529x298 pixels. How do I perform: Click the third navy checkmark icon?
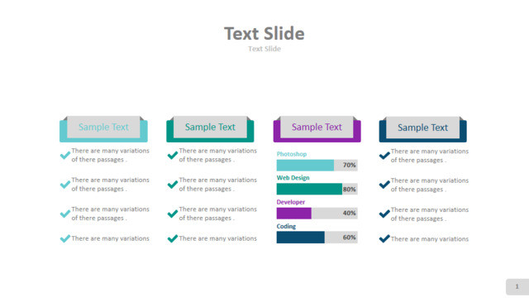pyautogui.click(x=384, y=214)
